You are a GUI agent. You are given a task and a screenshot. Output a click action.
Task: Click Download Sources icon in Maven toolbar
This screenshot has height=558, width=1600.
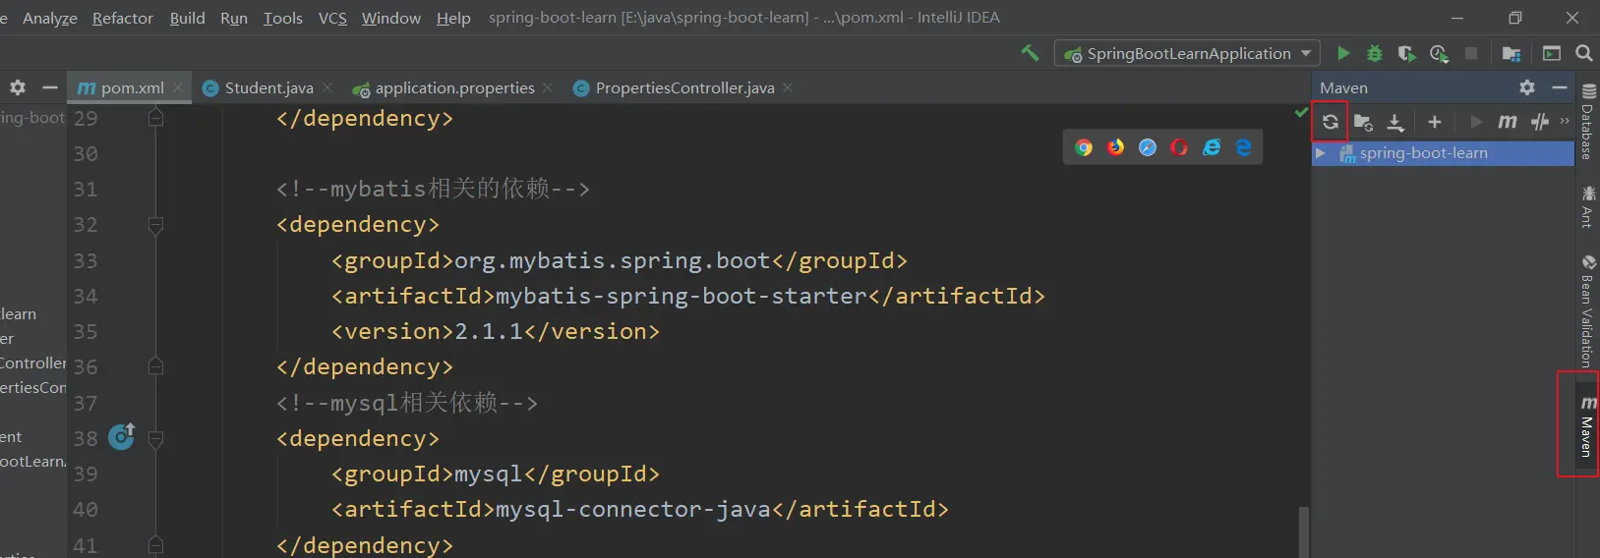pyautogui.click(x=1395, y=122)
